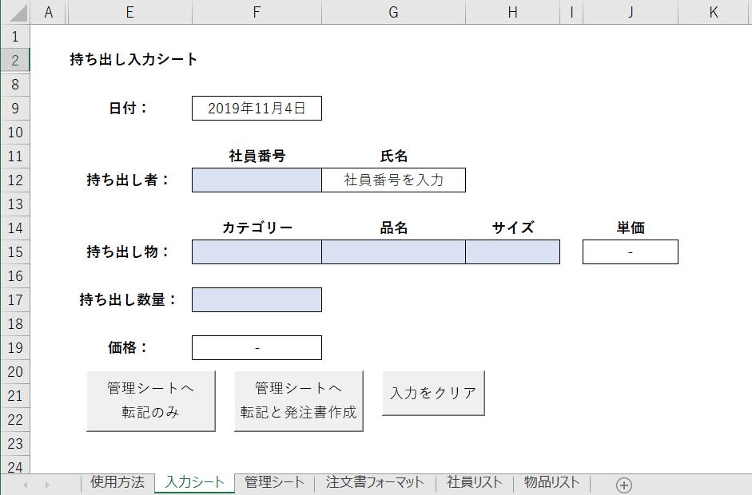Select row 15 header

coord(15,252)
